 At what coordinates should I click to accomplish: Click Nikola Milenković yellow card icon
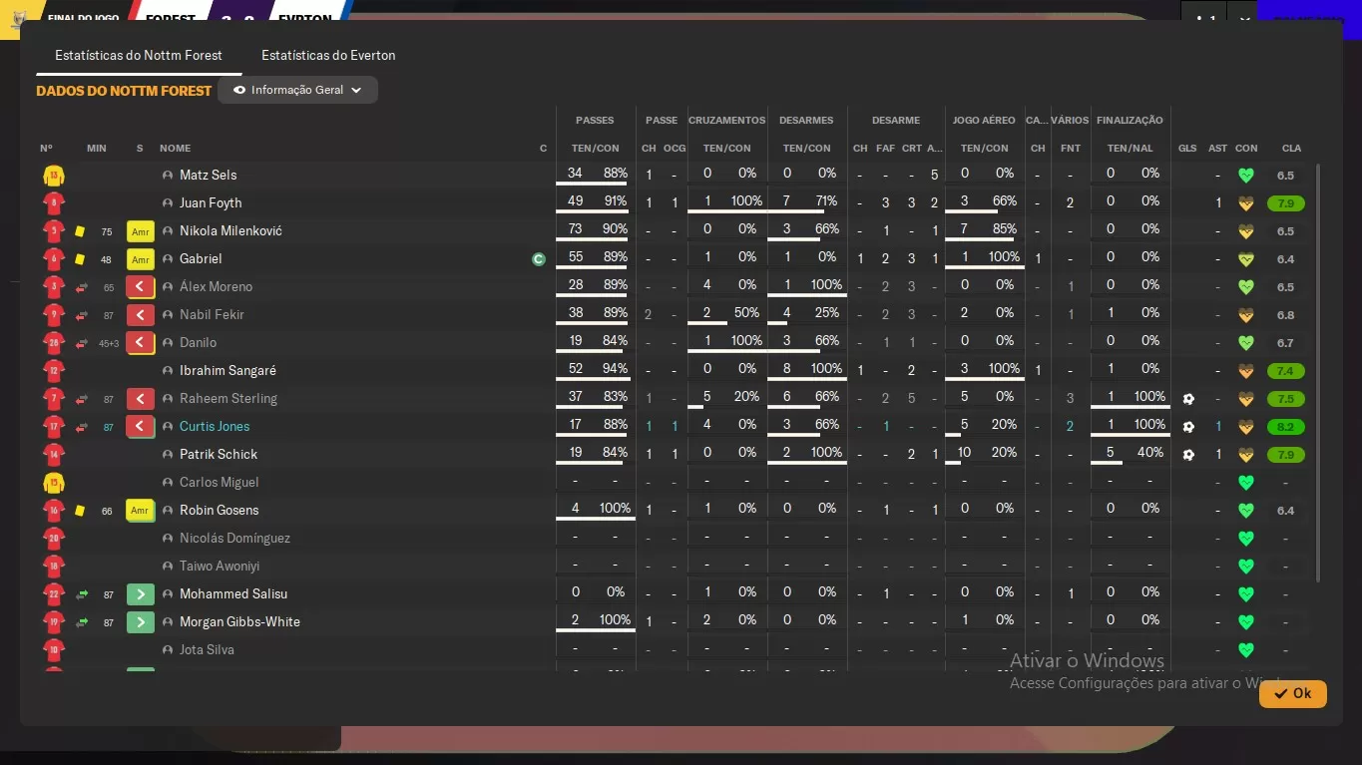[x=80, y=231]
